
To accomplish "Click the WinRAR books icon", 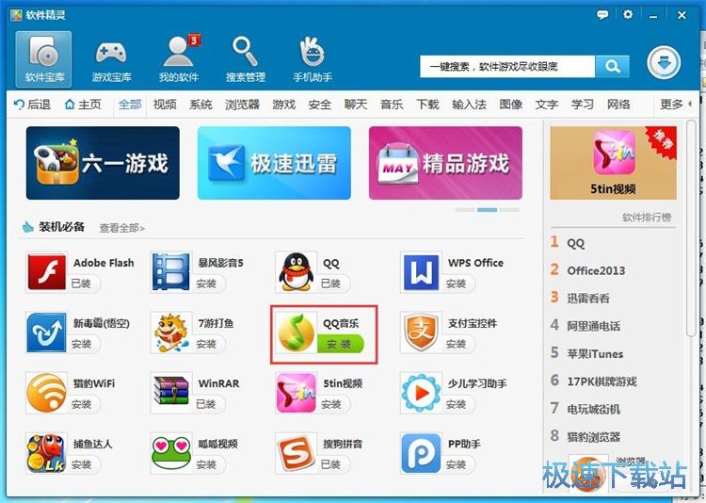I will (x=171, y=393).
